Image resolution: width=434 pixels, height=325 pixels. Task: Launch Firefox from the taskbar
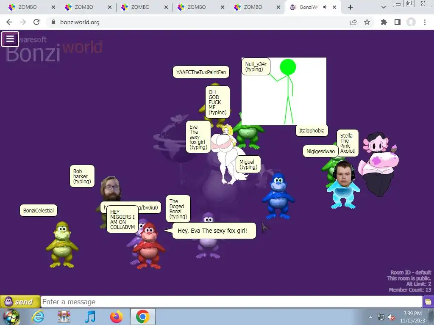click(x=116, y=317)
